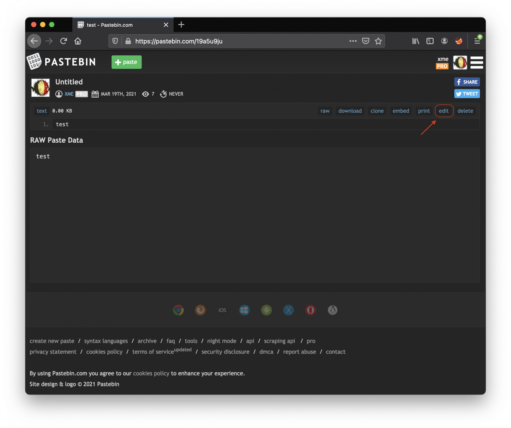Open the Firefox application menu
Image resolution: width=511 pixels, height=428 pixels.
click(477, 41)
